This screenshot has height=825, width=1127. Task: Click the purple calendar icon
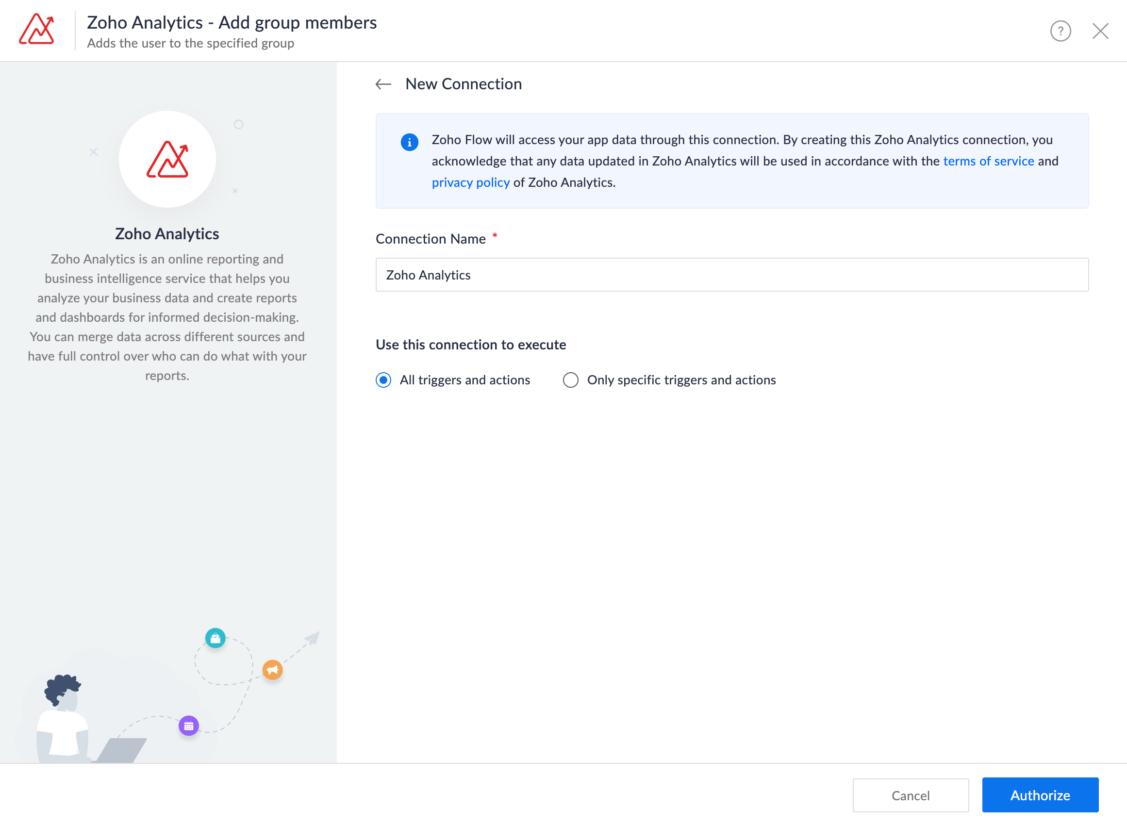click(x=189, y=726)
